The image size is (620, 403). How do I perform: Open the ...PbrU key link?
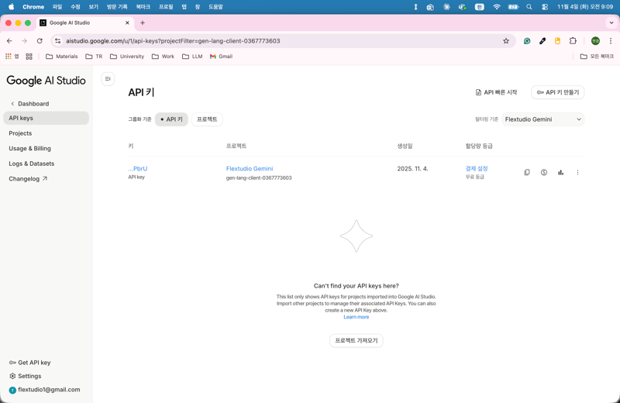coord(138,168)
